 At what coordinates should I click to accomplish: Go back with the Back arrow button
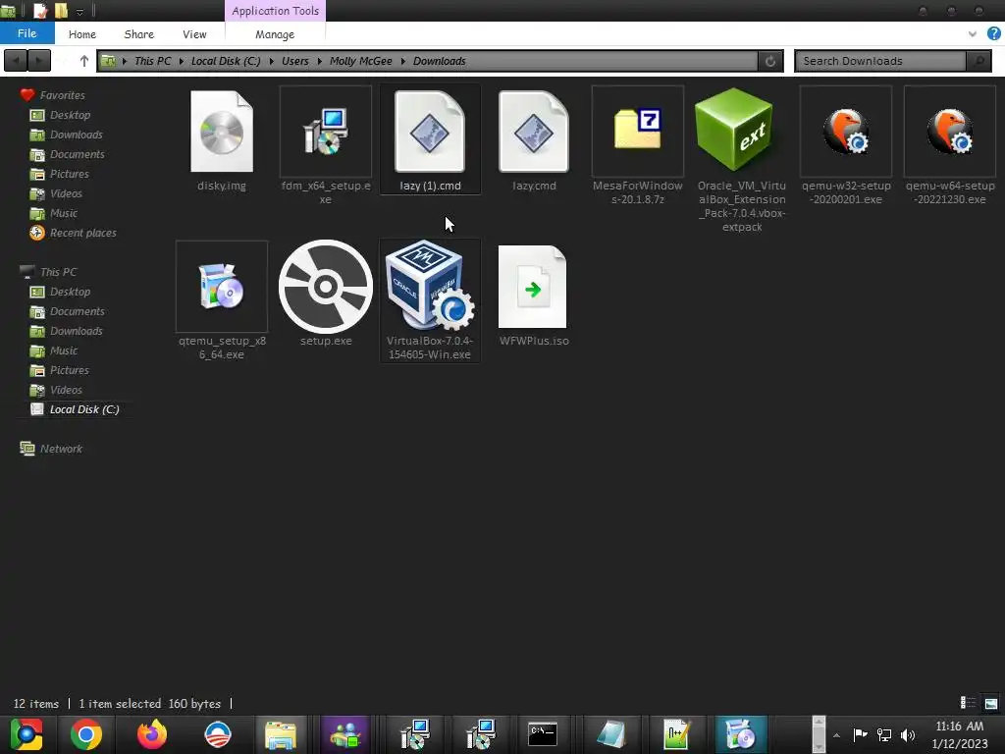pyautogui.click(x=16, y=61)
